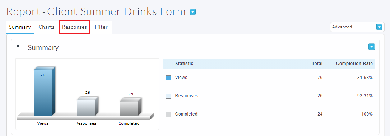
Task: Click the Completion Rate column header
Action: coord(354,64)
